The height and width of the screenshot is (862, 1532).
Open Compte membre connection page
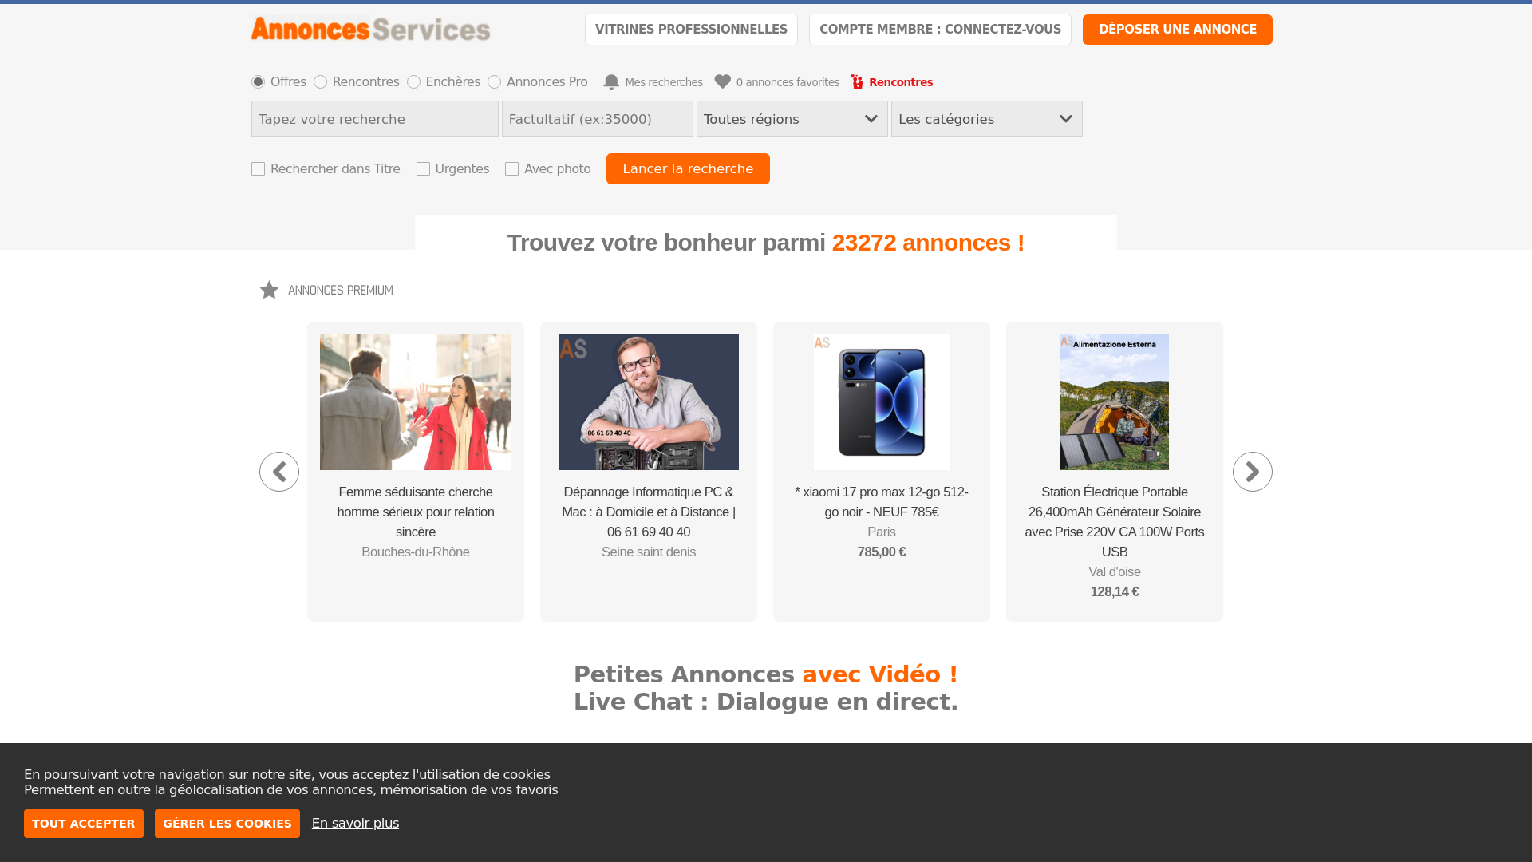940,29
